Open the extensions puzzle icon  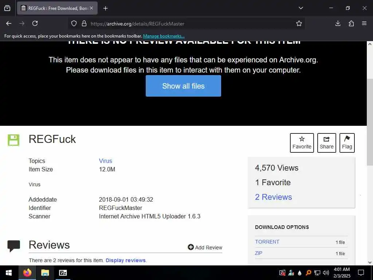(351, 23)
